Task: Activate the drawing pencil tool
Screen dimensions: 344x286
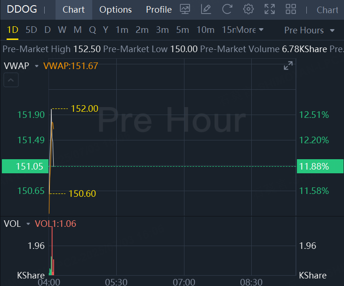Action: tap(206, 9)
